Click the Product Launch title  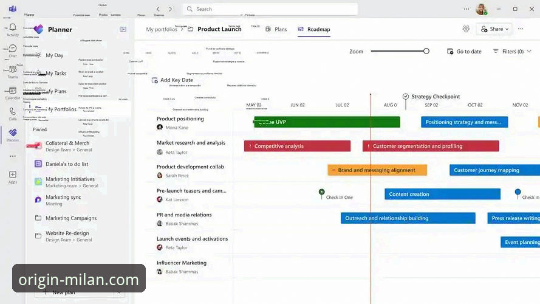coord(219,29)
